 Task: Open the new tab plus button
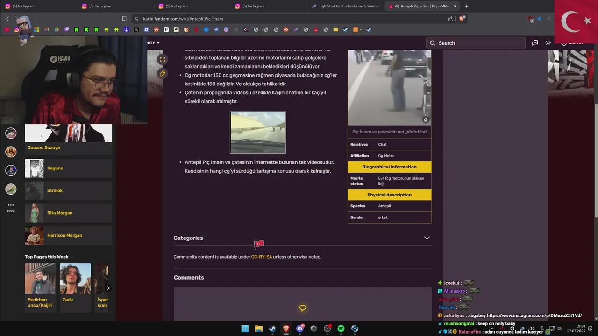pos(466,6)
